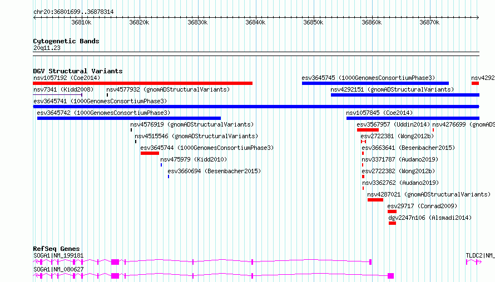The image size is (495, 282).
Task: Open esv3645745 (1000GenomesConsortiumPhase3) label
Action: 368,78
